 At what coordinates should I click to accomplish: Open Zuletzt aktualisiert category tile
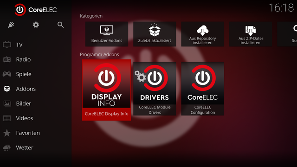[x=155, y=34]
